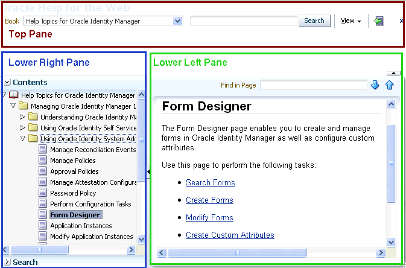Viewport: 406px width, 268px height.
Task: Select Perform Configuration Tasks topic
Action: 90,204
